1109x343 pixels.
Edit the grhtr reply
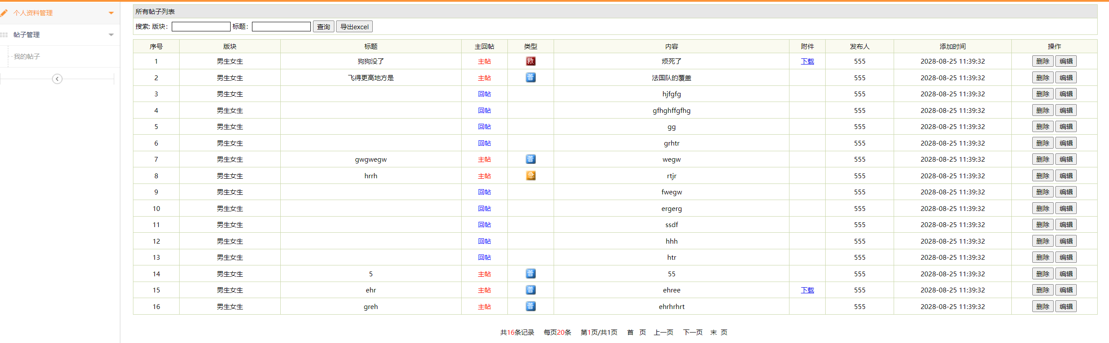1066,143
